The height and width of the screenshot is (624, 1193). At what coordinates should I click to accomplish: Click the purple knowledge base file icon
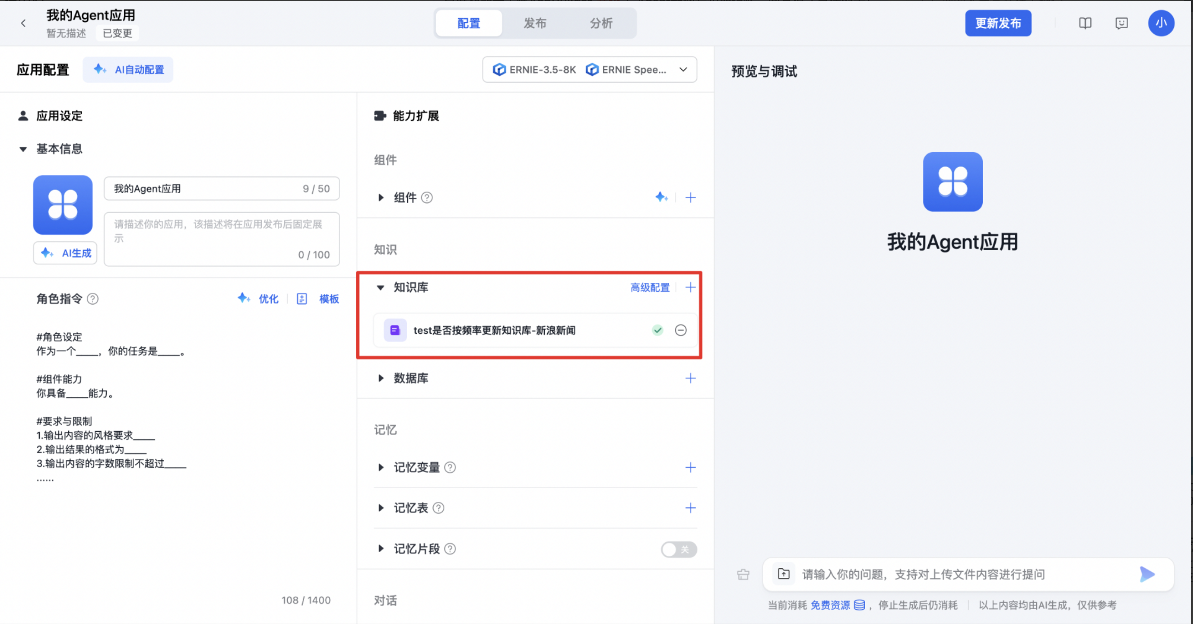pyautogui.click(x=395, y=330)
